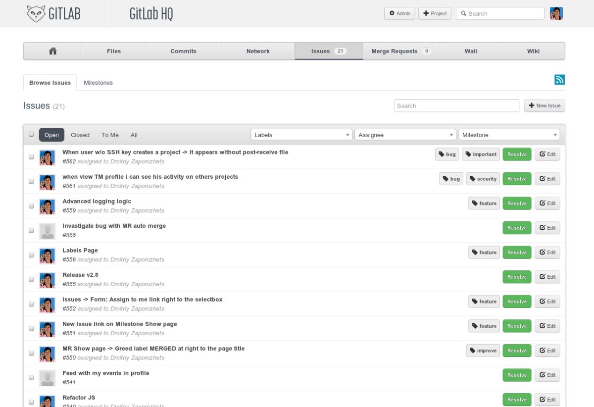Check the box for issue #561
The image size is (594, 407).
pos(32,182)
